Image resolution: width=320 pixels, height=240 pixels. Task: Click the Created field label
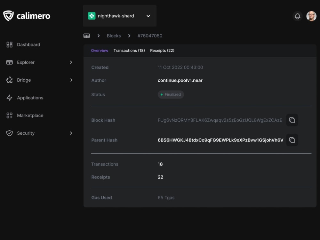(x=100, y=67)
